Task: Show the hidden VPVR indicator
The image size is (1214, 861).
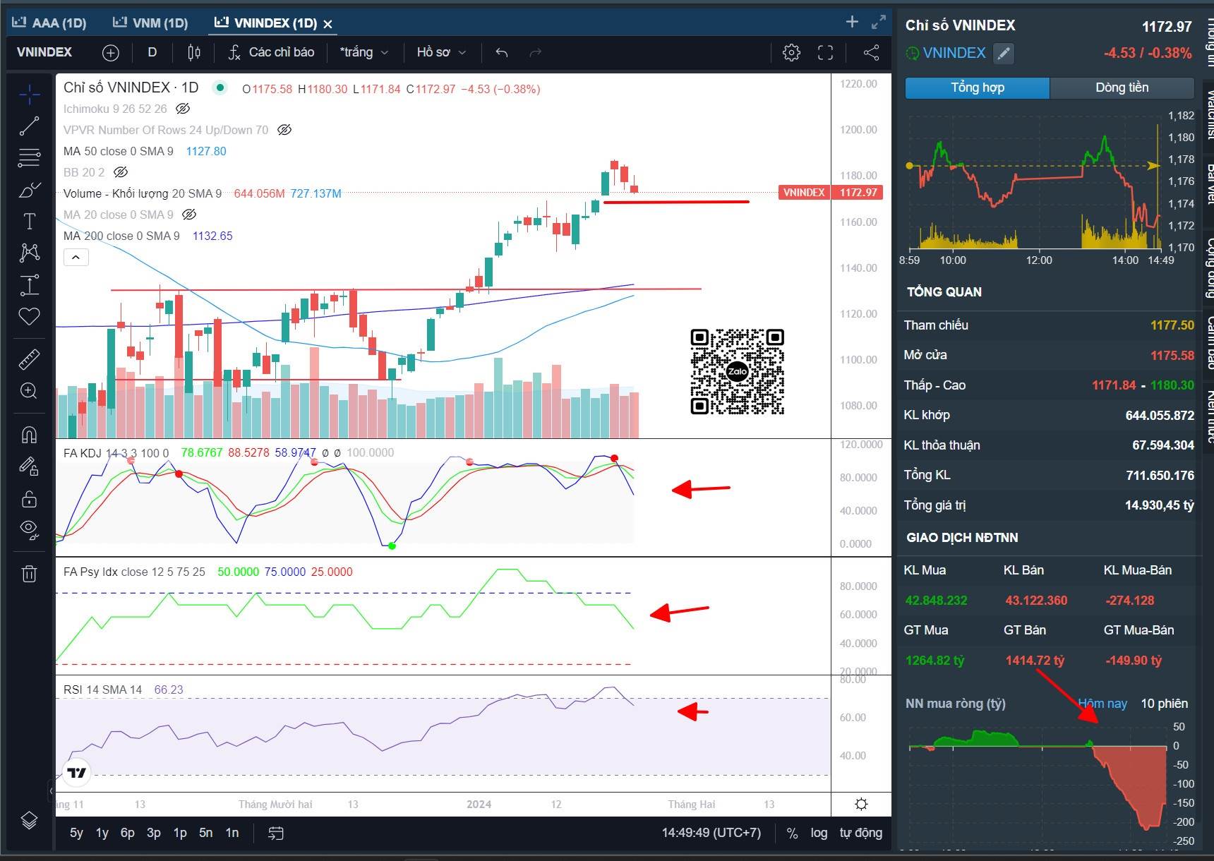Action: 284,130
